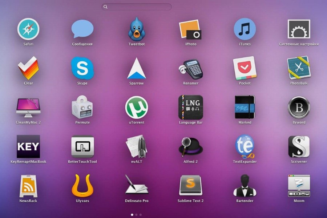Open the iPhoto app
This screenshot has height=218, width=327.
click(191, 29)
